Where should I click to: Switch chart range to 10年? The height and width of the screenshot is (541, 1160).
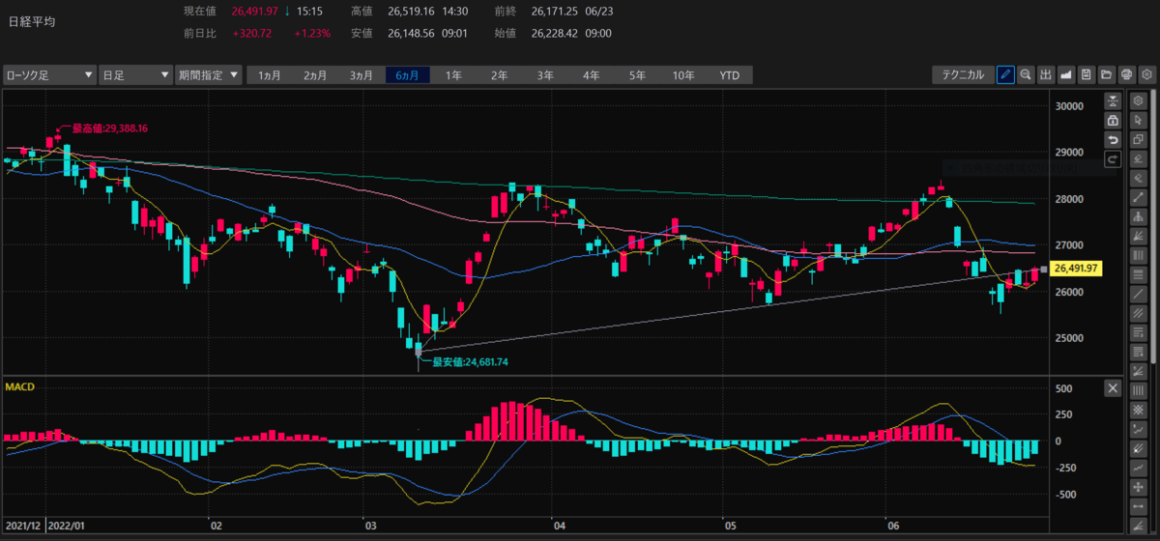coord(682,74)
